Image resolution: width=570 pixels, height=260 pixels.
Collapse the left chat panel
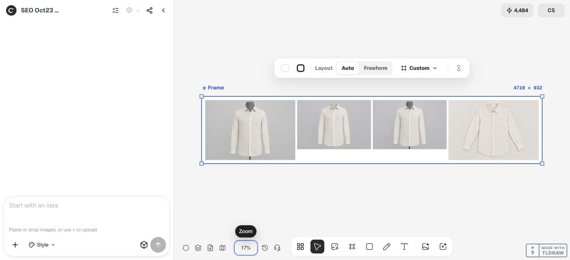pyautogui.click(x=163, y=10)
